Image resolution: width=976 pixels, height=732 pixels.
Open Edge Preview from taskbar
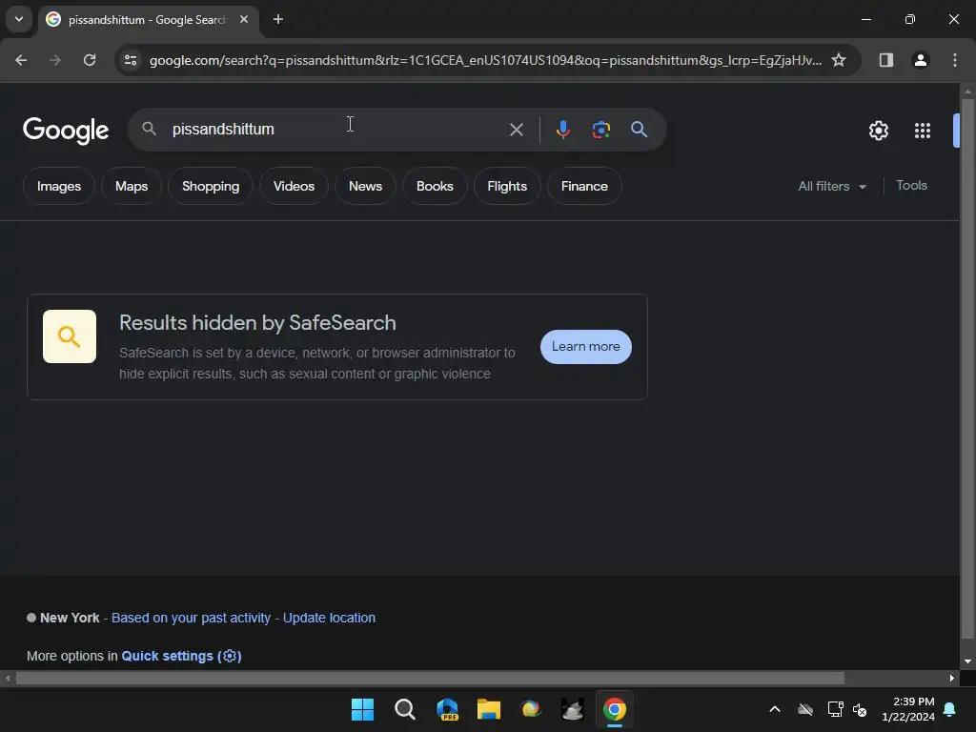click(x=447, y=709)
